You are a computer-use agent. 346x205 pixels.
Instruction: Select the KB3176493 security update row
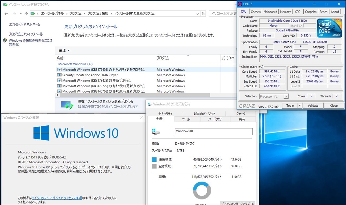(x=146, y=70)
